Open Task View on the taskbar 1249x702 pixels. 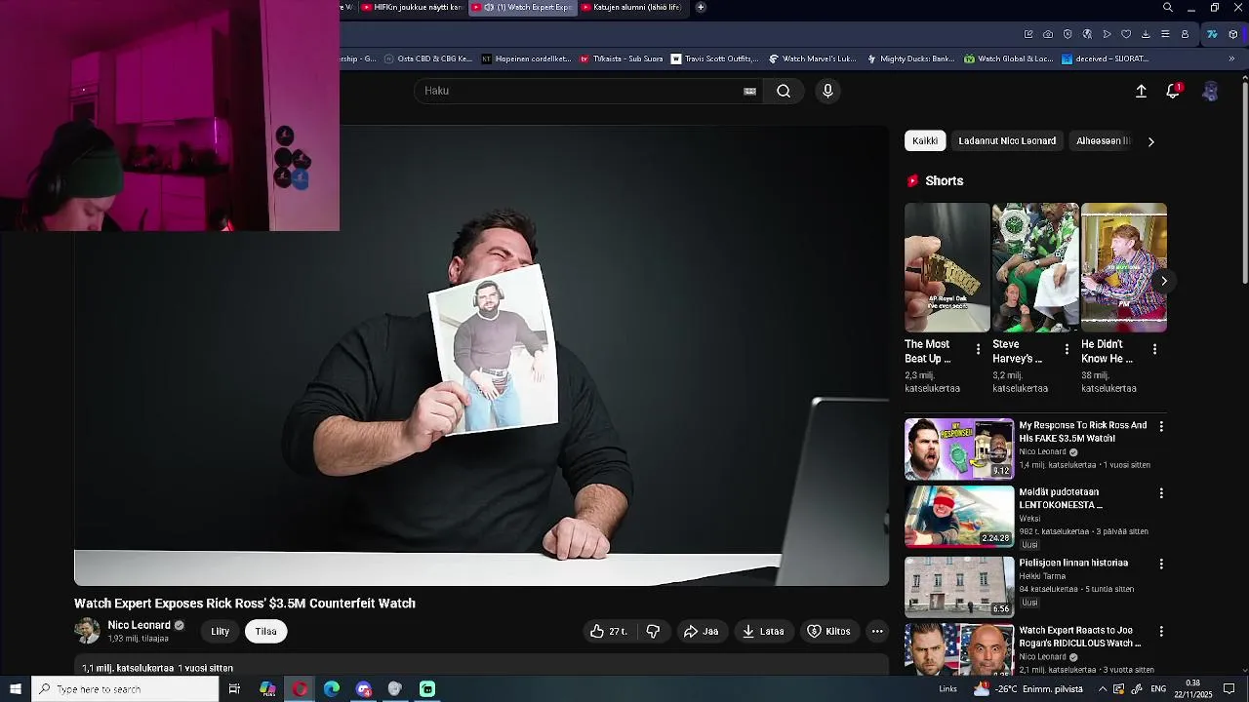[234, 689]
